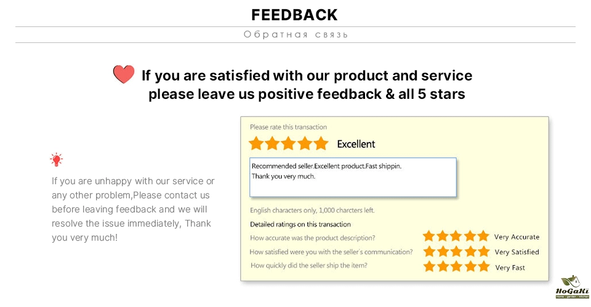
Task: Rate product description accuracy five stars
Action: pos(483,236)
